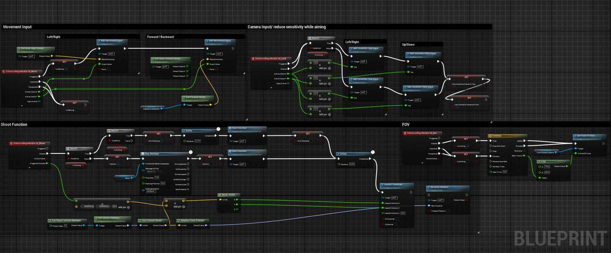Expand the EnhancedInputAction IA_Aim node pins
The height and width of the screenshot is (253, 611).
point(422,163)
